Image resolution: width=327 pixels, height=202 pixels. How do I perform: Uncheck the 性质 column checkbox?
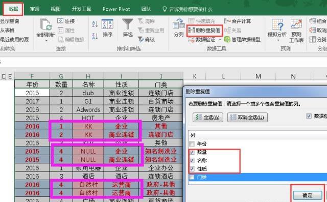click(192, 168)
